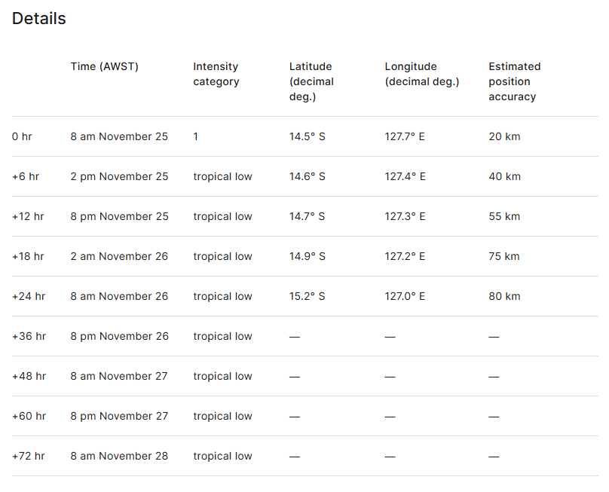Click intensity category value 1
Image resolution: width=609 pixels, height=492 pixels.
196,136
